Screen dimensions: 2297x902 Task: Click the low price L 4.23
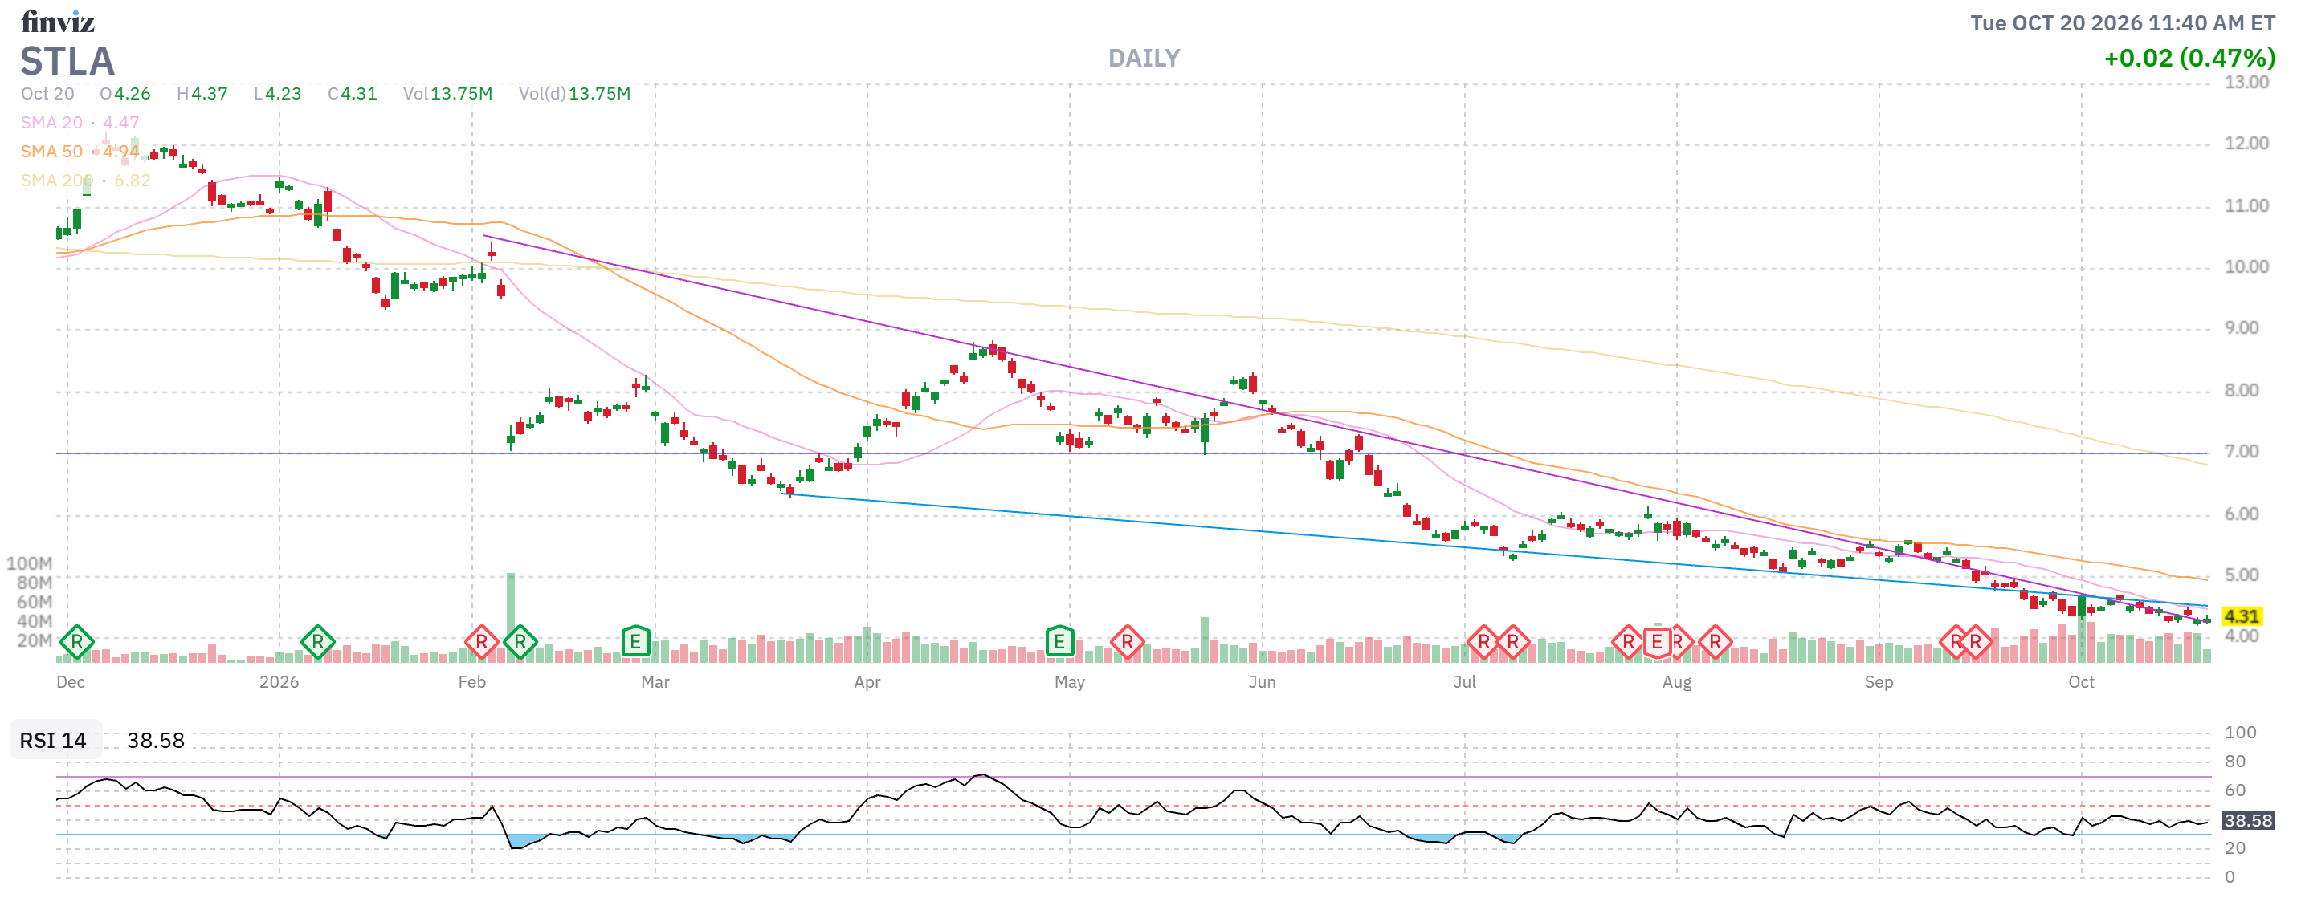(x=277, y=94)
